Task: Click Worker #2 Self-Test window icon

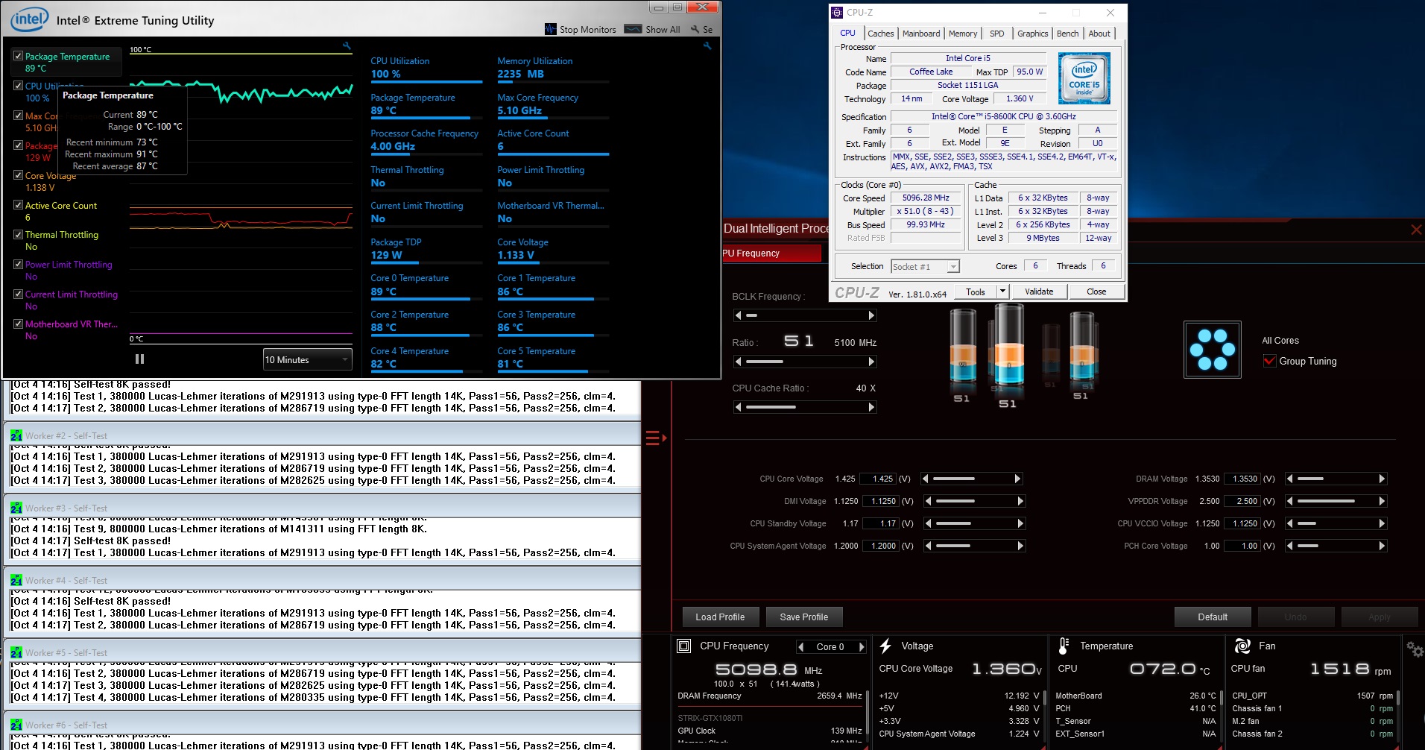Action: (x=16, y=435)
